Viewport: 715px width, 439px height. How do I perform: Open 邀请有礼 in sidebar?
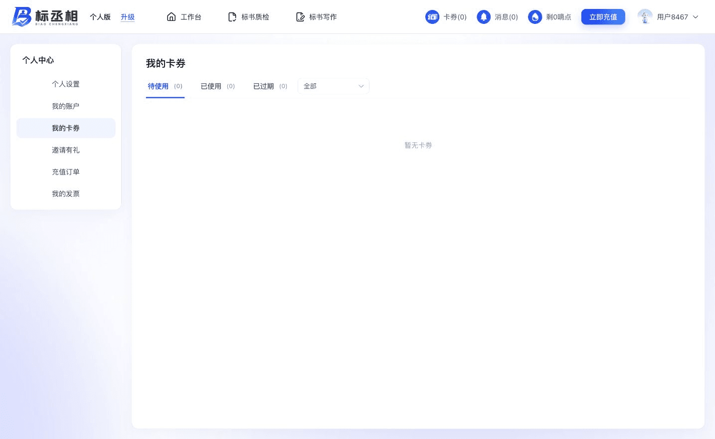(x=66, y=150)
